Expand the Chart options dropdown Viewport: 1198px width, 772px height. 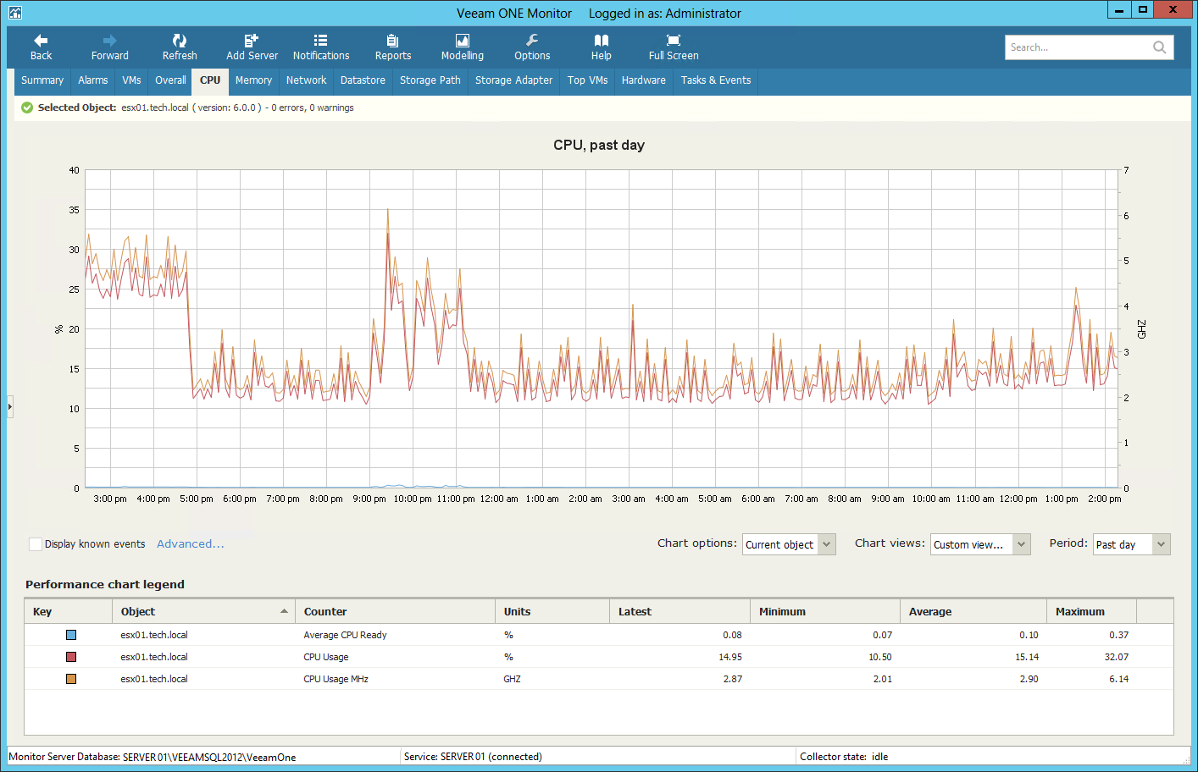[x=827, y=544]
